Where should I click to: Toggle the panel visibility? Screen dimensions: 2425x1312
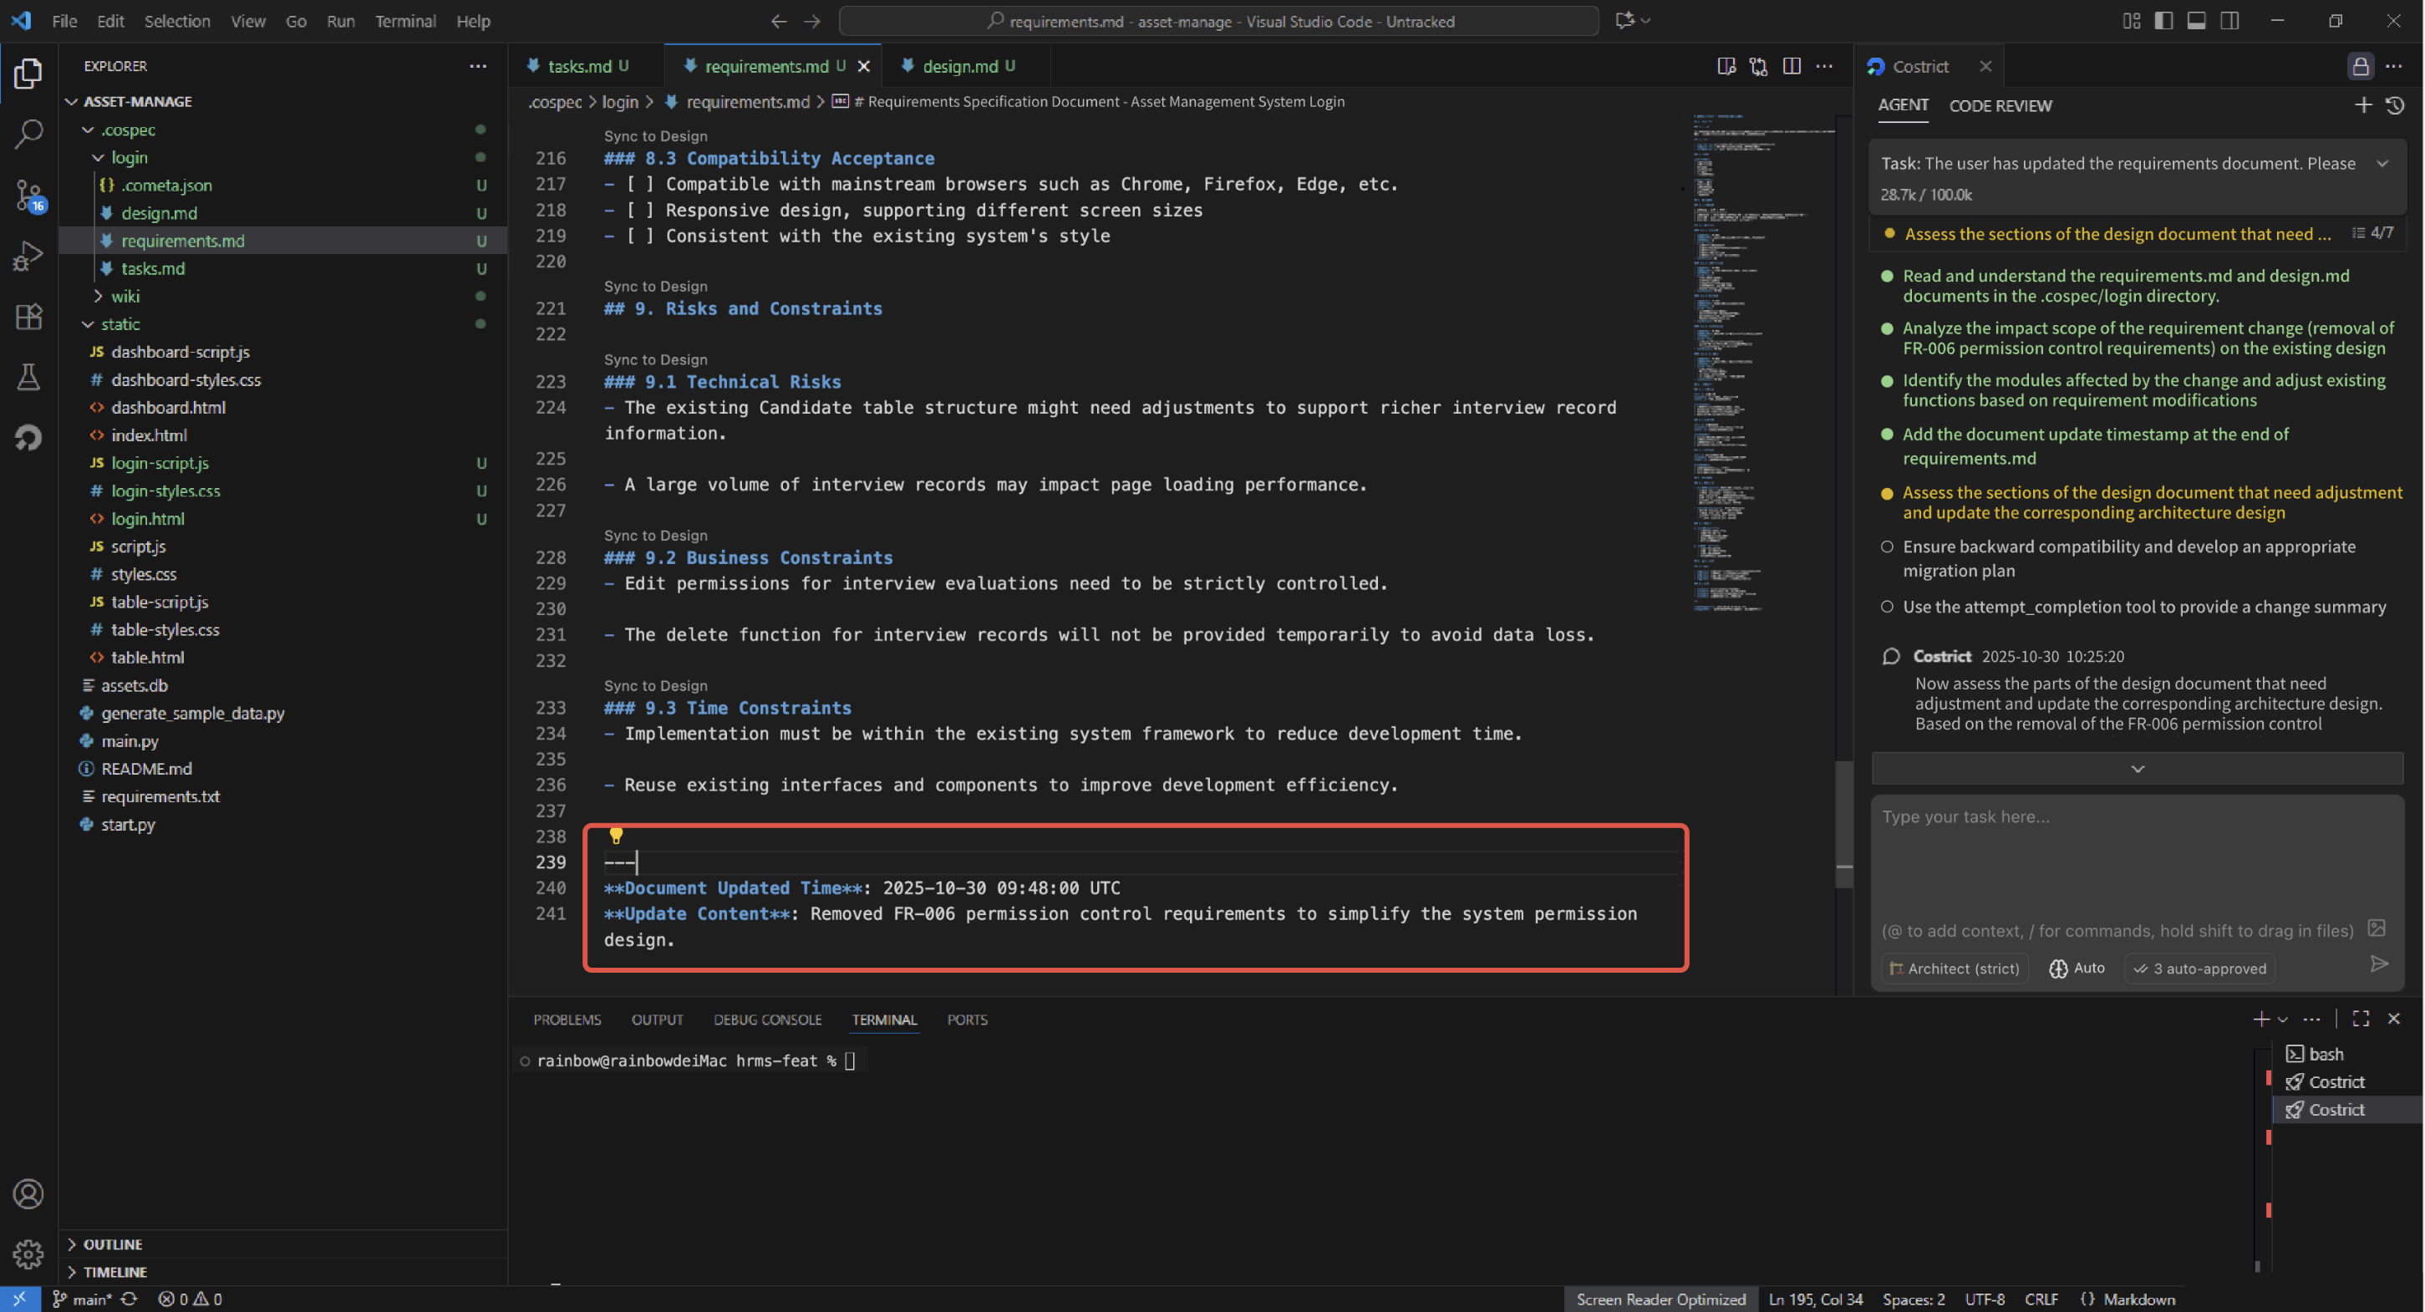pyautogui.click(x=2196, y=20)
